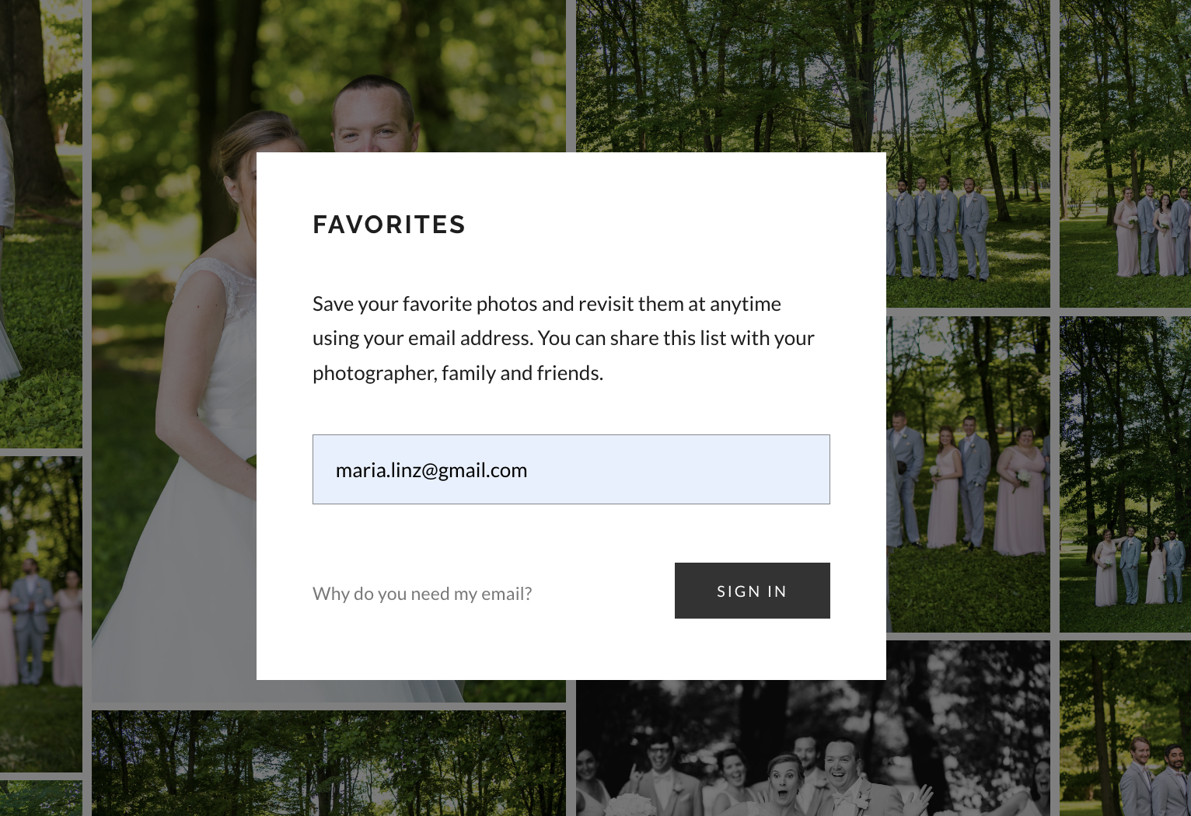Open the bridesmaid in pink dress photo
Image resolution: width=1191 pixels, height=816 pixels.
(x=968, y=474)
